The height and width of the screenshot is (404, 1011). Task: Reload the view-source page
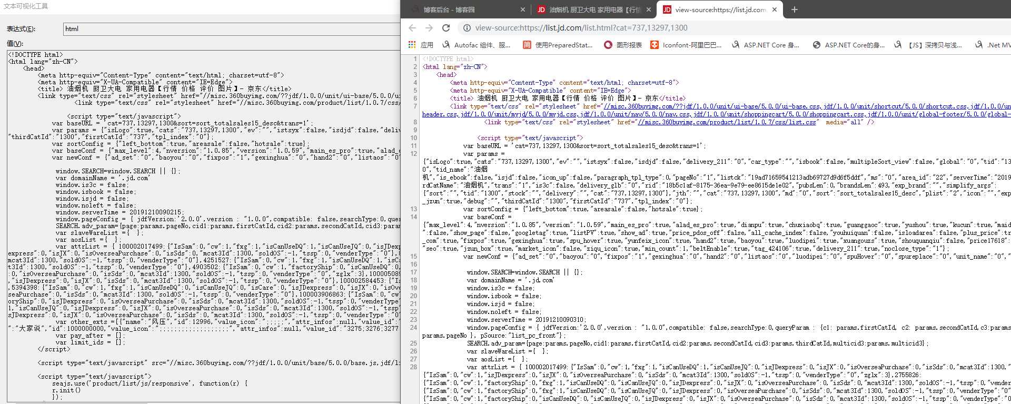pyautogui.click(x=446, y=28)
